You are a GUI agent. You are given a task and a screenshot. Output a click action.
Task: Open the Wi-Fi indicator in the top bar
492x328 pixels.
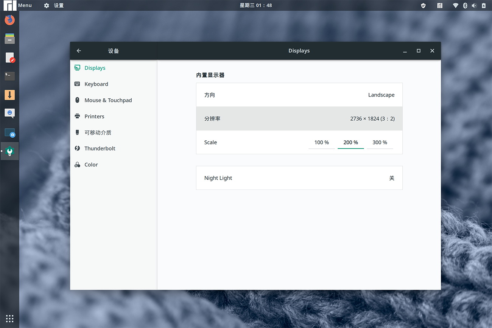pyautogui.click(x=456, y=5)
